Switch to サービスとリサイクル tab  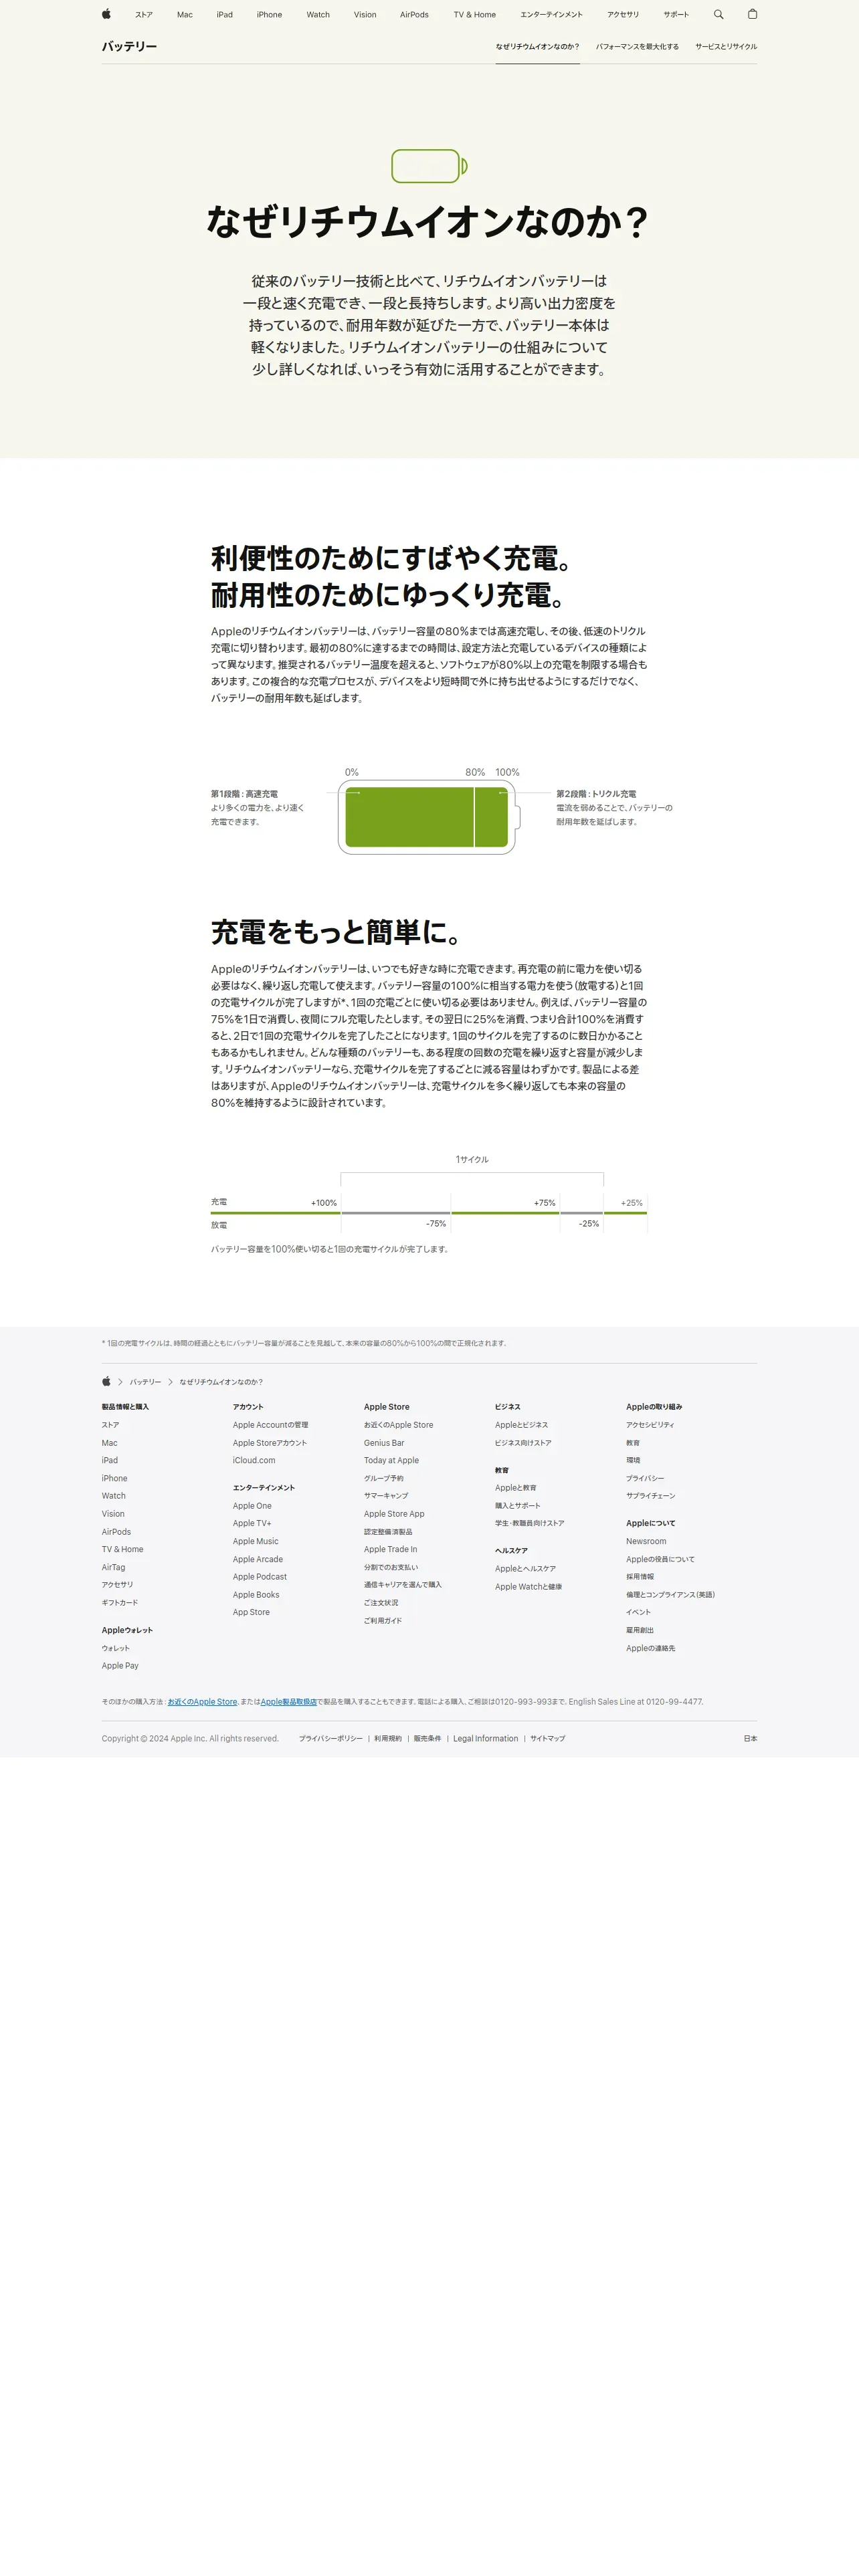726,46
